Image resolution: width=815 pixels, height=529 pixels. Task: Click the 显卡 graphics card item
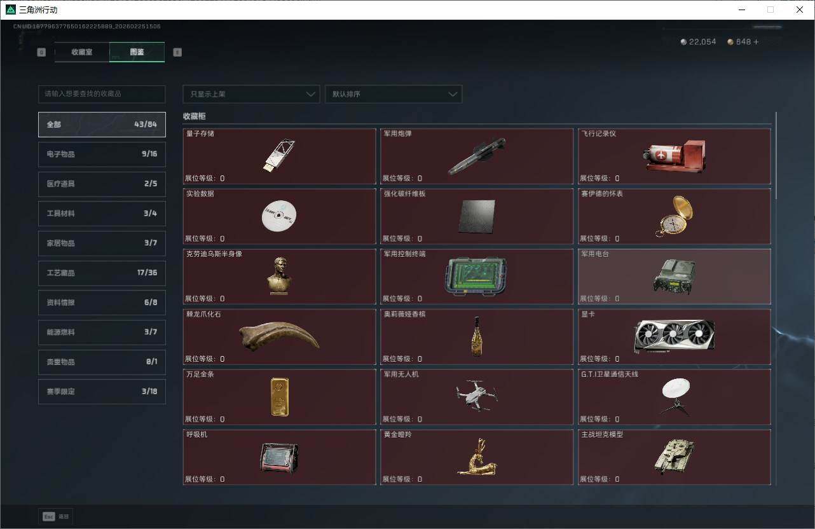(674, 336)
